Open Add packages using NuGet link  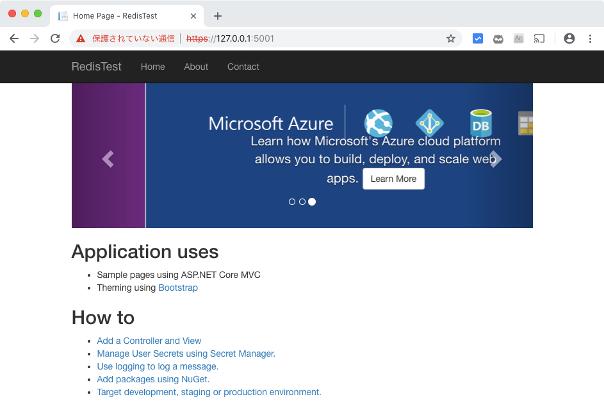[x=153, y=379]
